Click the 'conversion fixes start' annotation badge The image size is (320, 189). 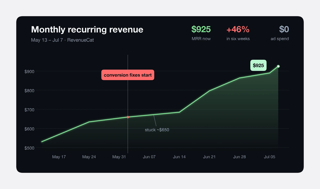point(128,75)
